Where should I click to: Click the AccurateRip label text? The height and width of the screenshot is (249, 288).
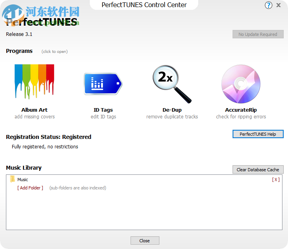coord(241,110)
